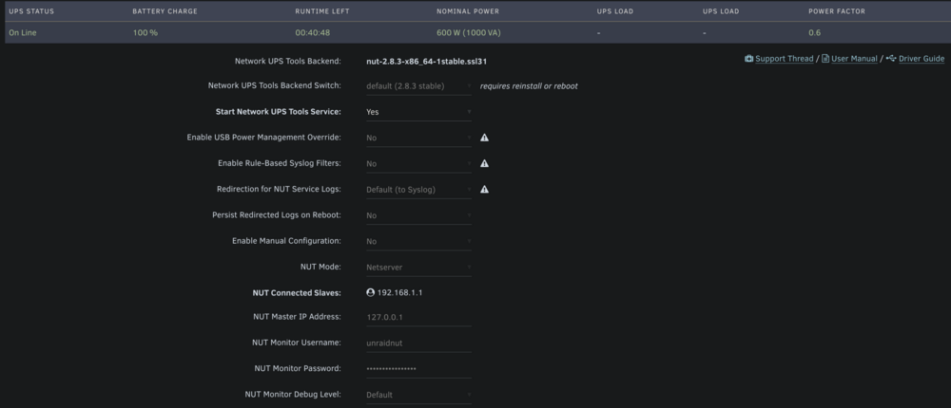Click the nominal power value 600 W (1000 VA)
This screenshot has width=951, height=408.
468,32
